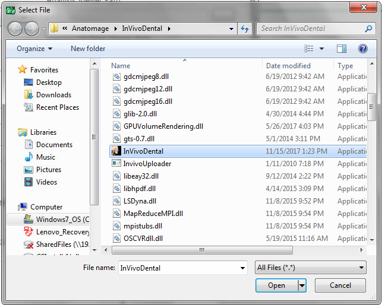
Task: Click the folder icon in address bar
Action: [54, 28]
